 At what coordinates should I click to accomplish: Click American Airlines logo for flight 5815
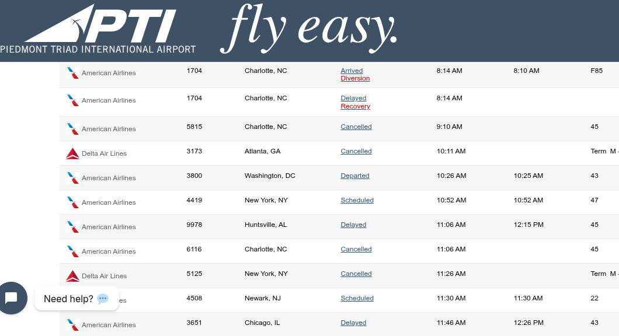pyautogui.click(x=73, y=129)
